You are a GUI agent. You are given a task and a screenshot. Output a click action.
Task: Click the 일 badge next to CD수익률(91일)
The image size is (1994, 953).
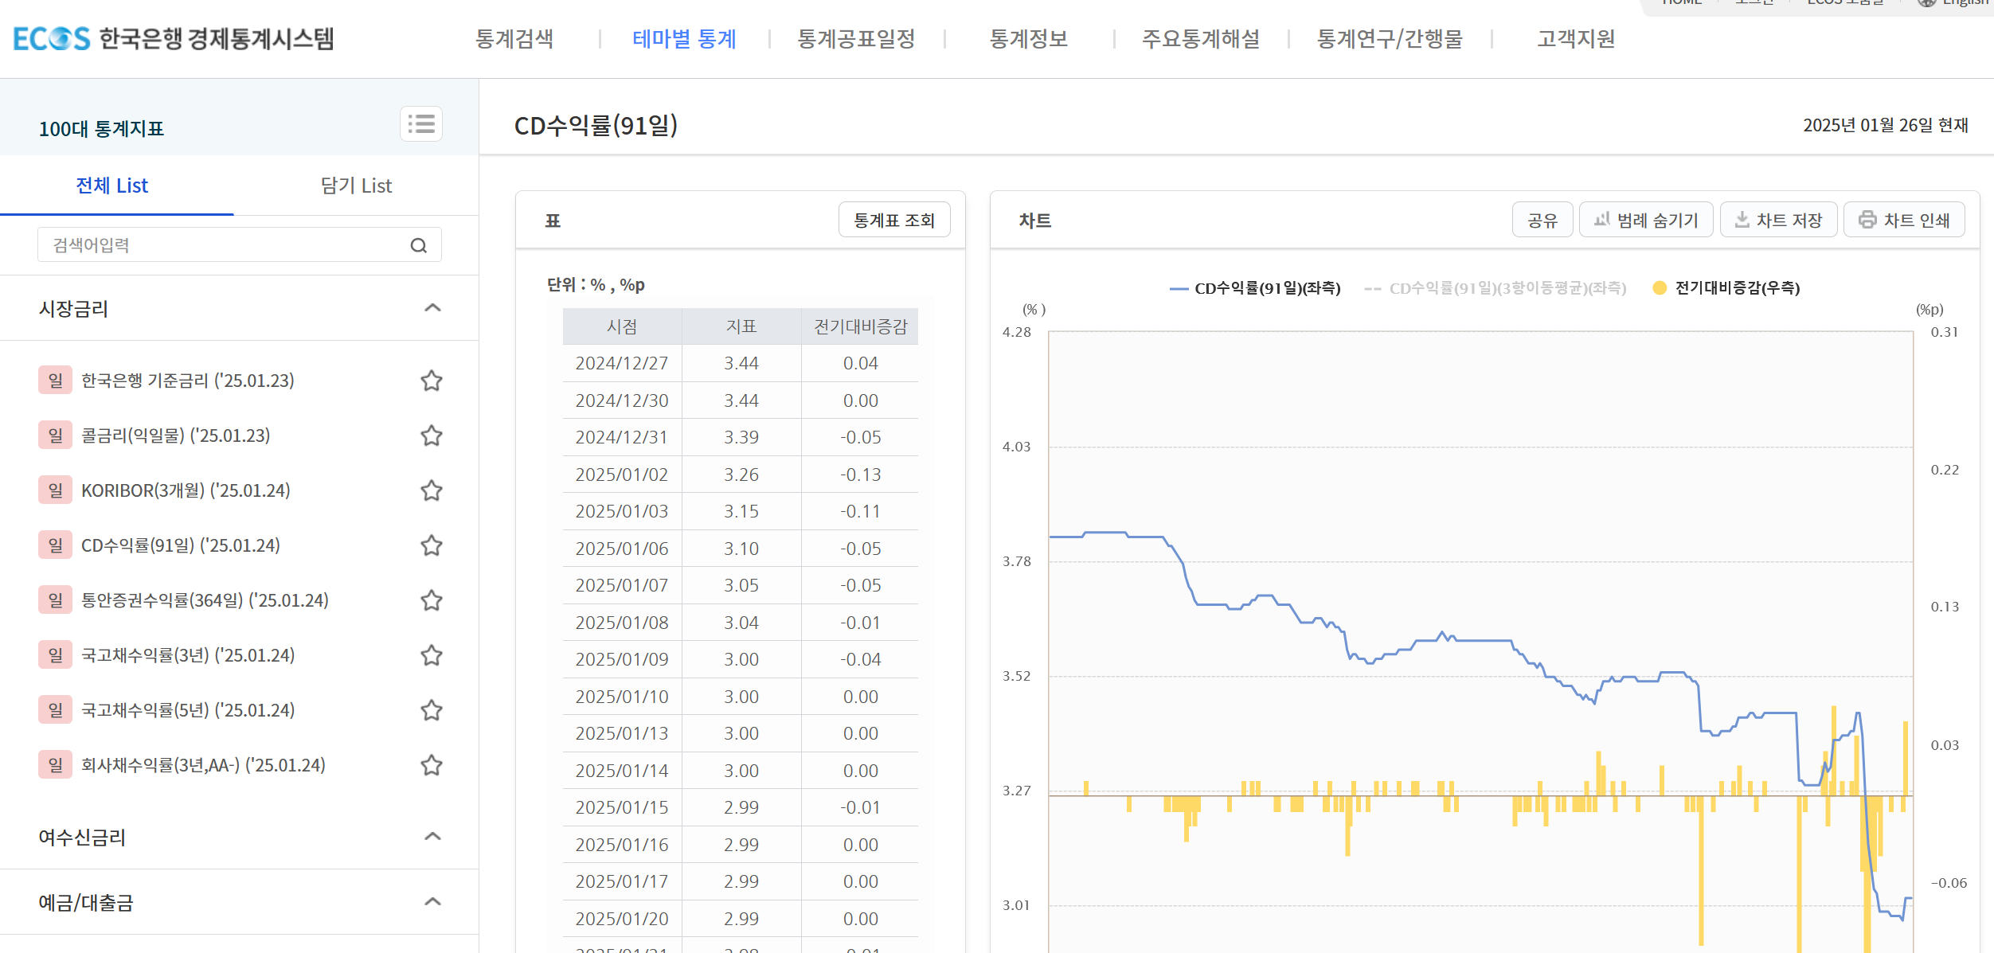click(55, 545)
